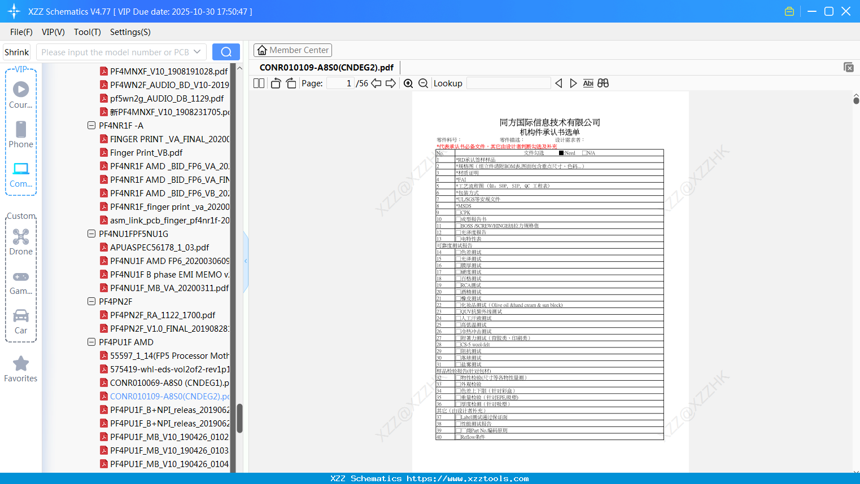Open the Drone category in sidebar
The height and width of the screenshot is (484, 860).
[21, 241]
